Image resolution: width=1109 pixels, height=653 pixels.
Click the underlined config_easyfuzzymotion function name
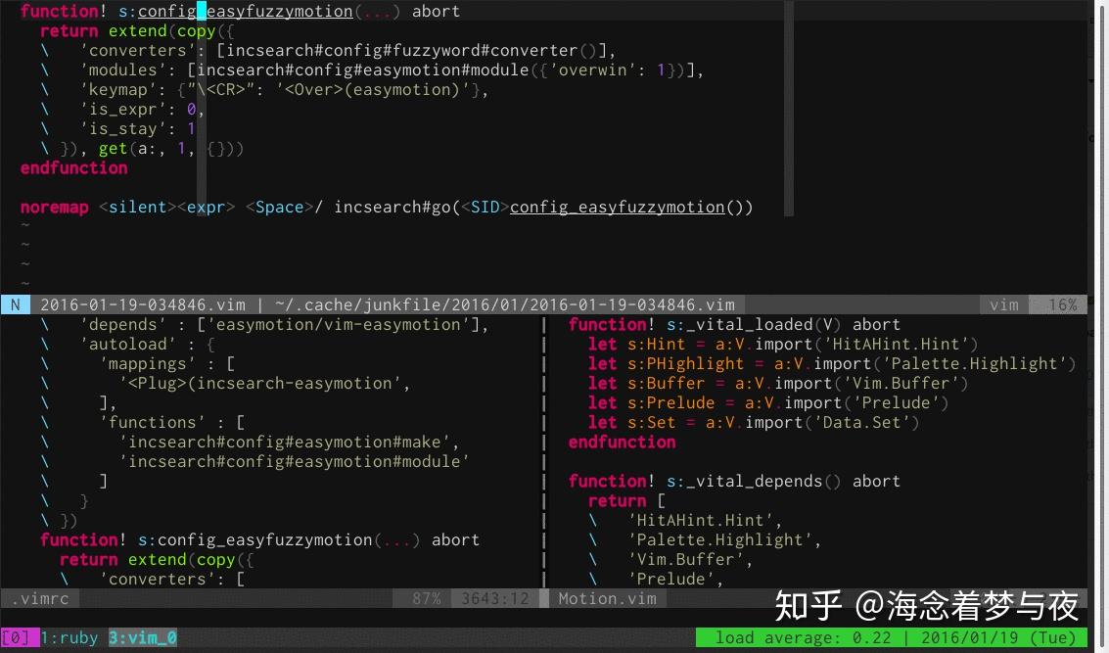245,11
